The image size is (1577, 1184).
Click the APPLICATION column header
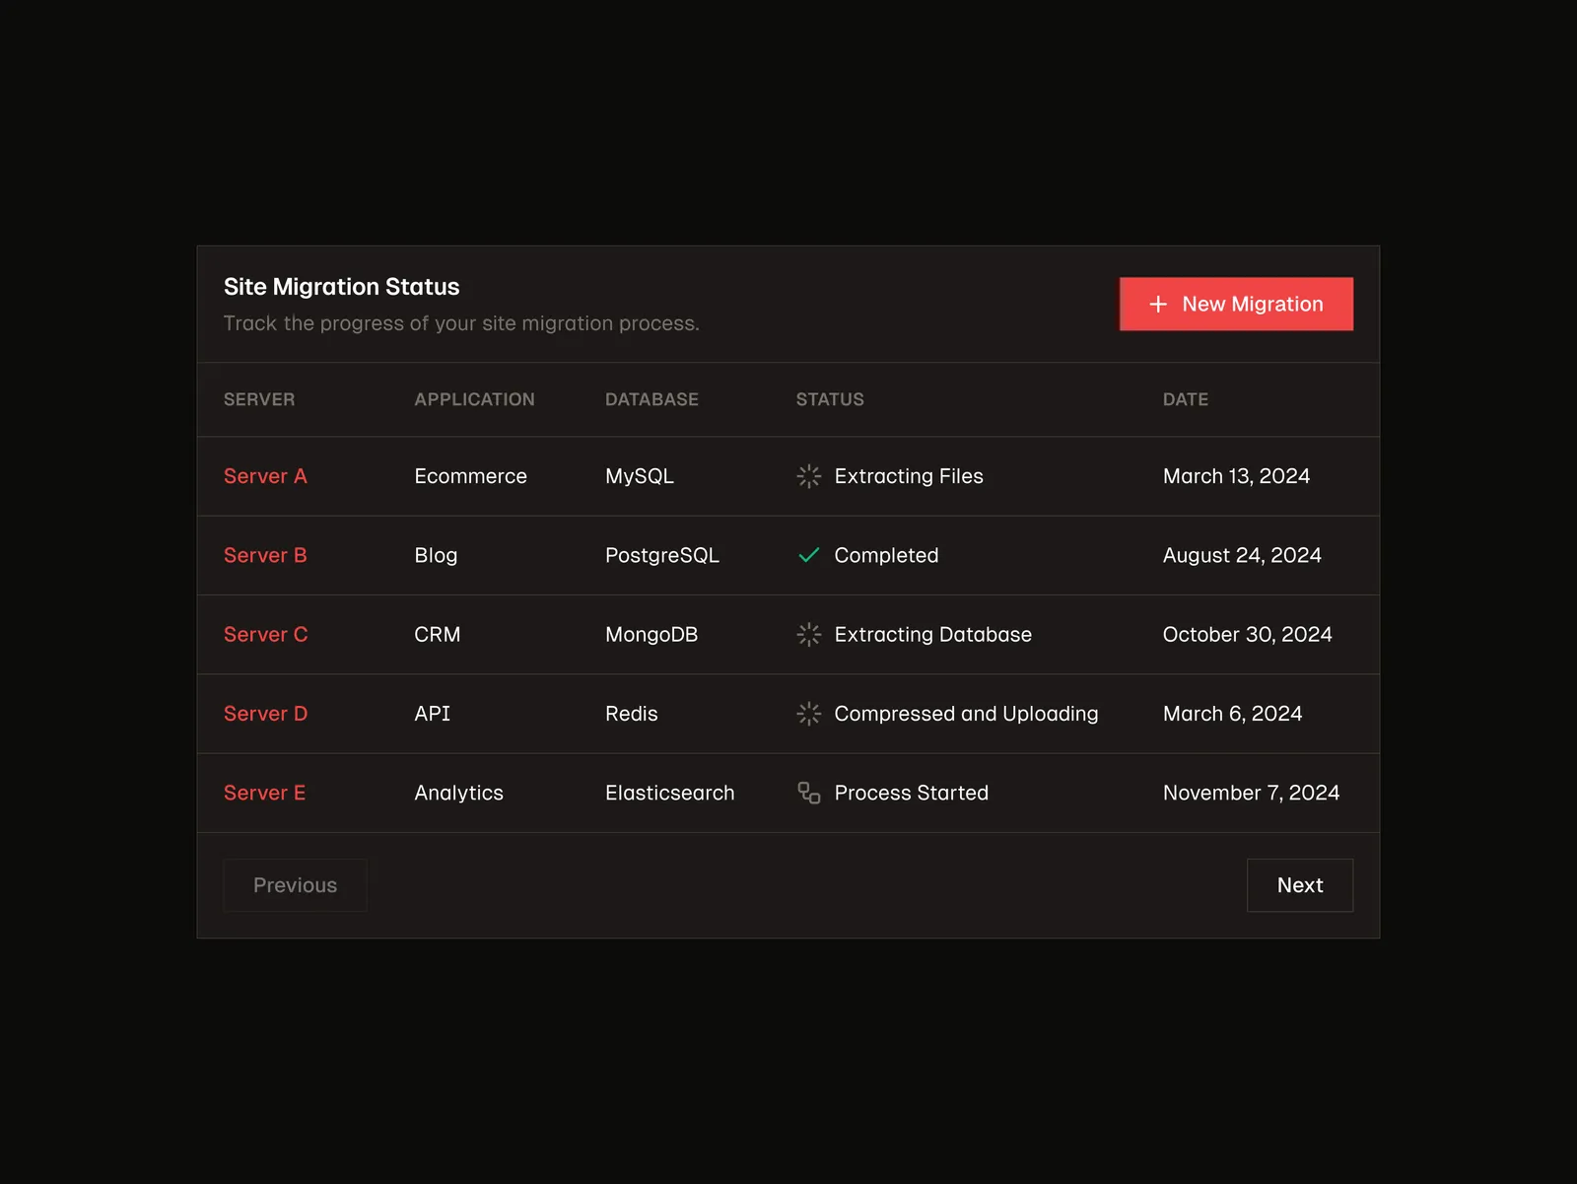474,399
